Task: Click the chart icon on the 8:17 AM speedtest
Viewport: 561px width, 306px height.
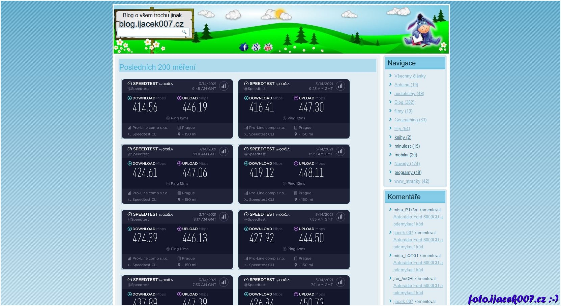Action: [x=224, y=217]
